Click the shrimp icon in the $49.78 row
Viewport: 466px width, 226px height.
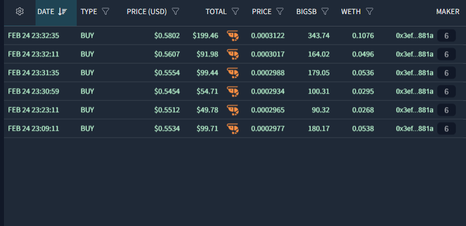(x=233, y=110)
